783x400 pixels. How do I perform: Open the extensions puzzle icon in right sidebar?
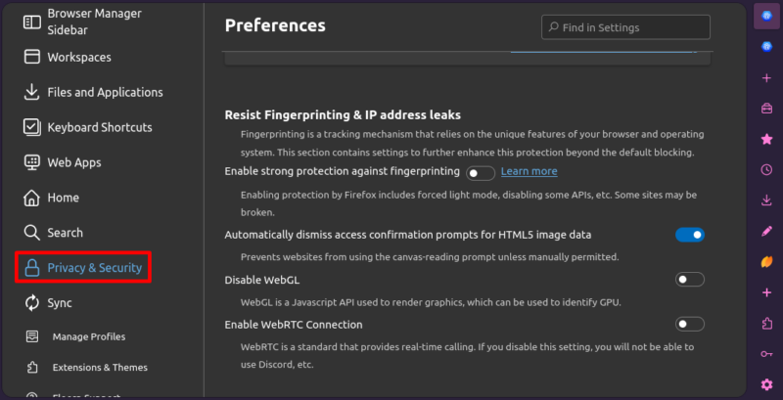tap(766, 323)
